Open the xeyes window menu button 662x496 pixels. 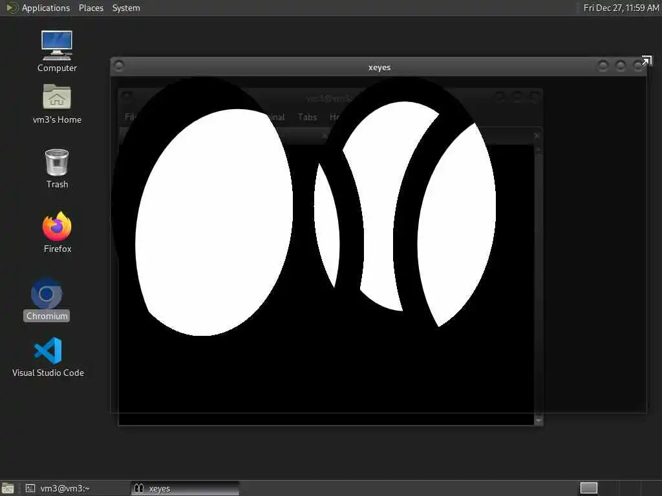[x=119, y=65]
